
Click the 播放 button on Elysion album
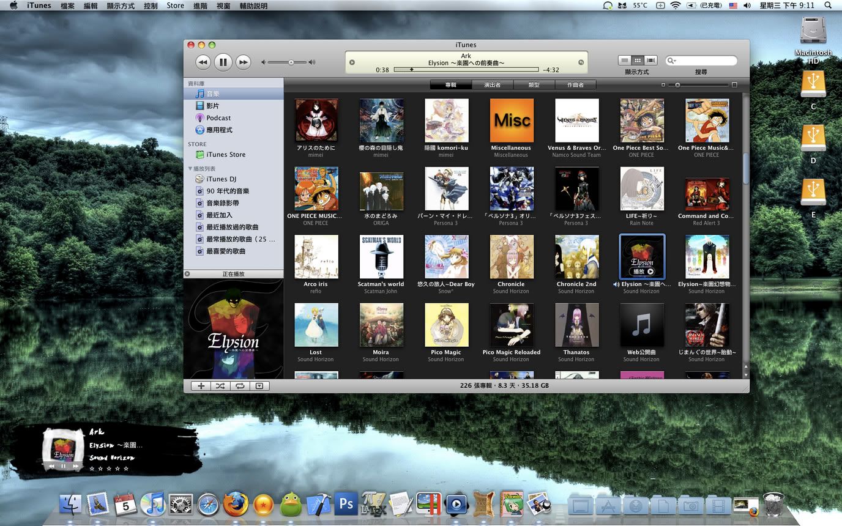643,272
